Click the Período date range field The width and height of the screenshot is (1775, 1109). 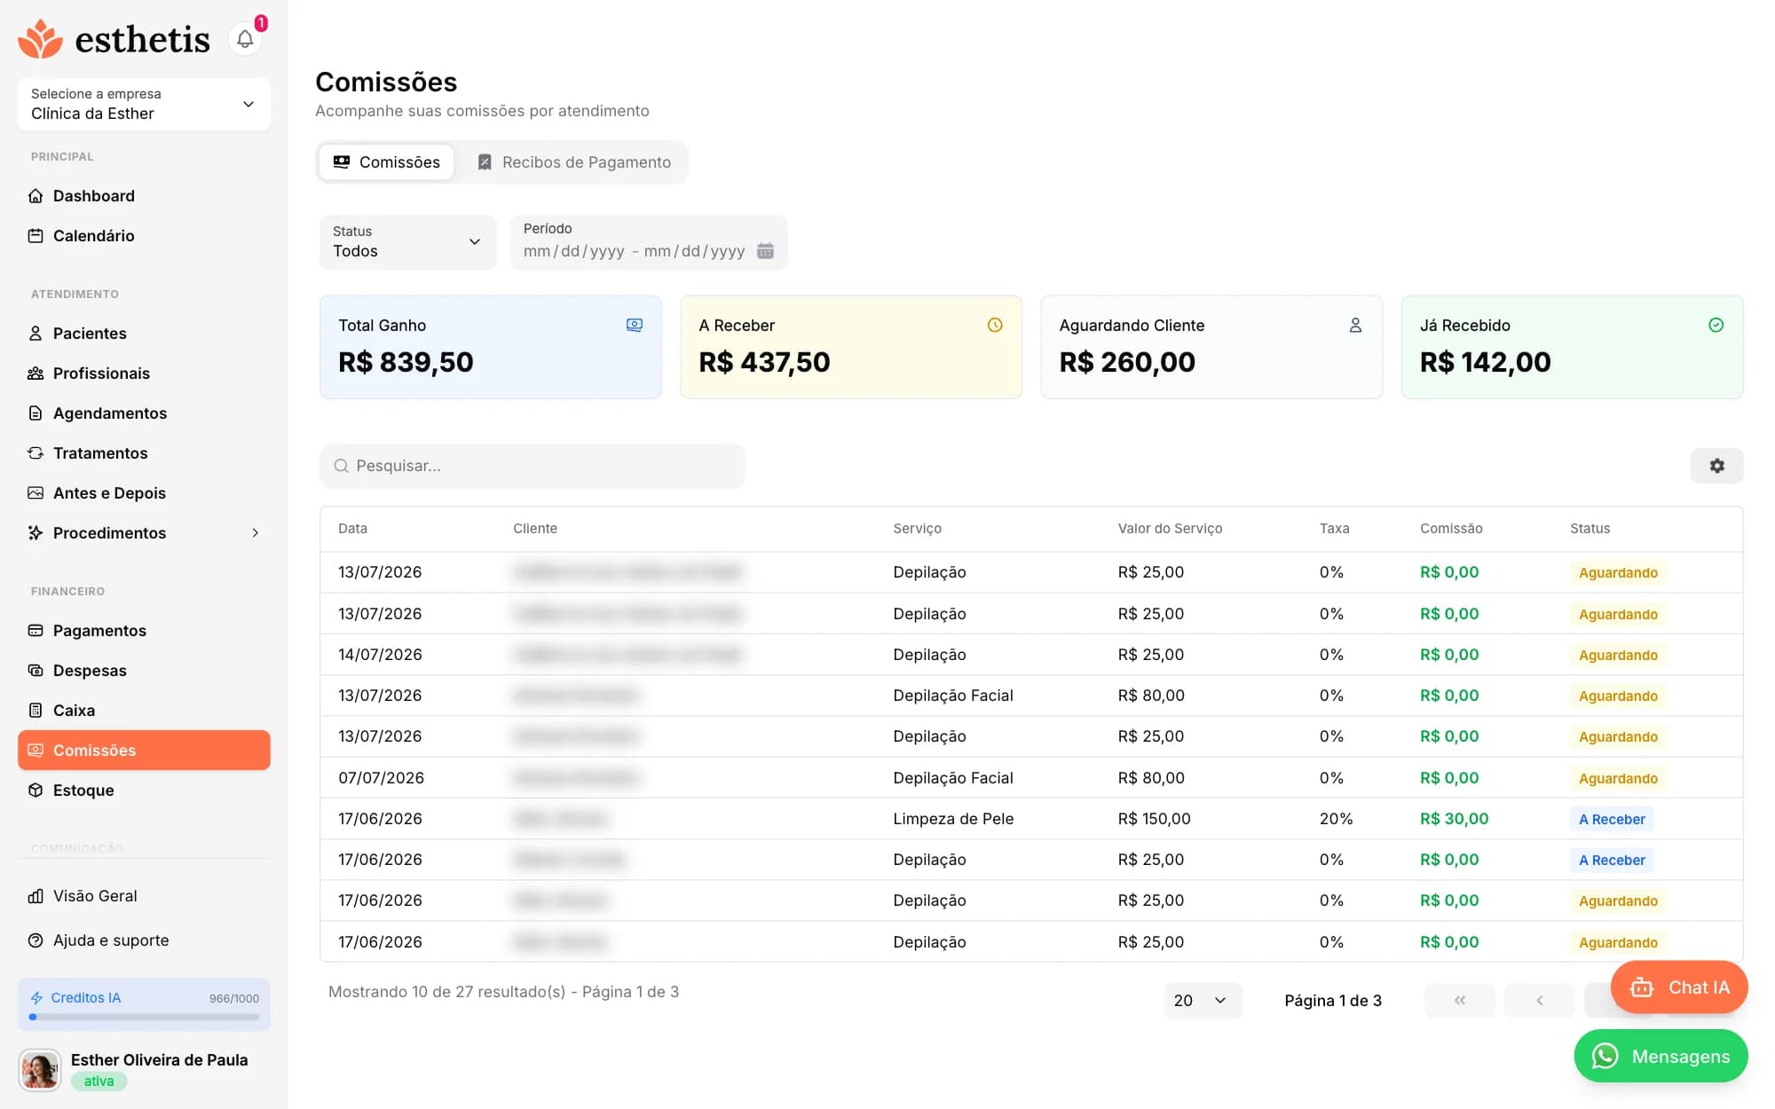(648, 241)
